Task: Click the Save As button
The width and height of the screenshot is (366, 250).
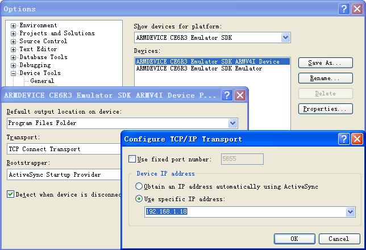Action: (326, 63)
